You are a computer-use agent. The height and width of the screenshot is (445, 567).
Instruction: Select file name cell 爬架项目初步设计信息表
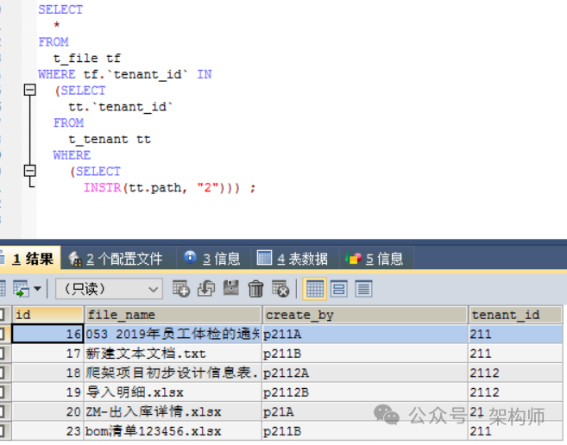173,373
